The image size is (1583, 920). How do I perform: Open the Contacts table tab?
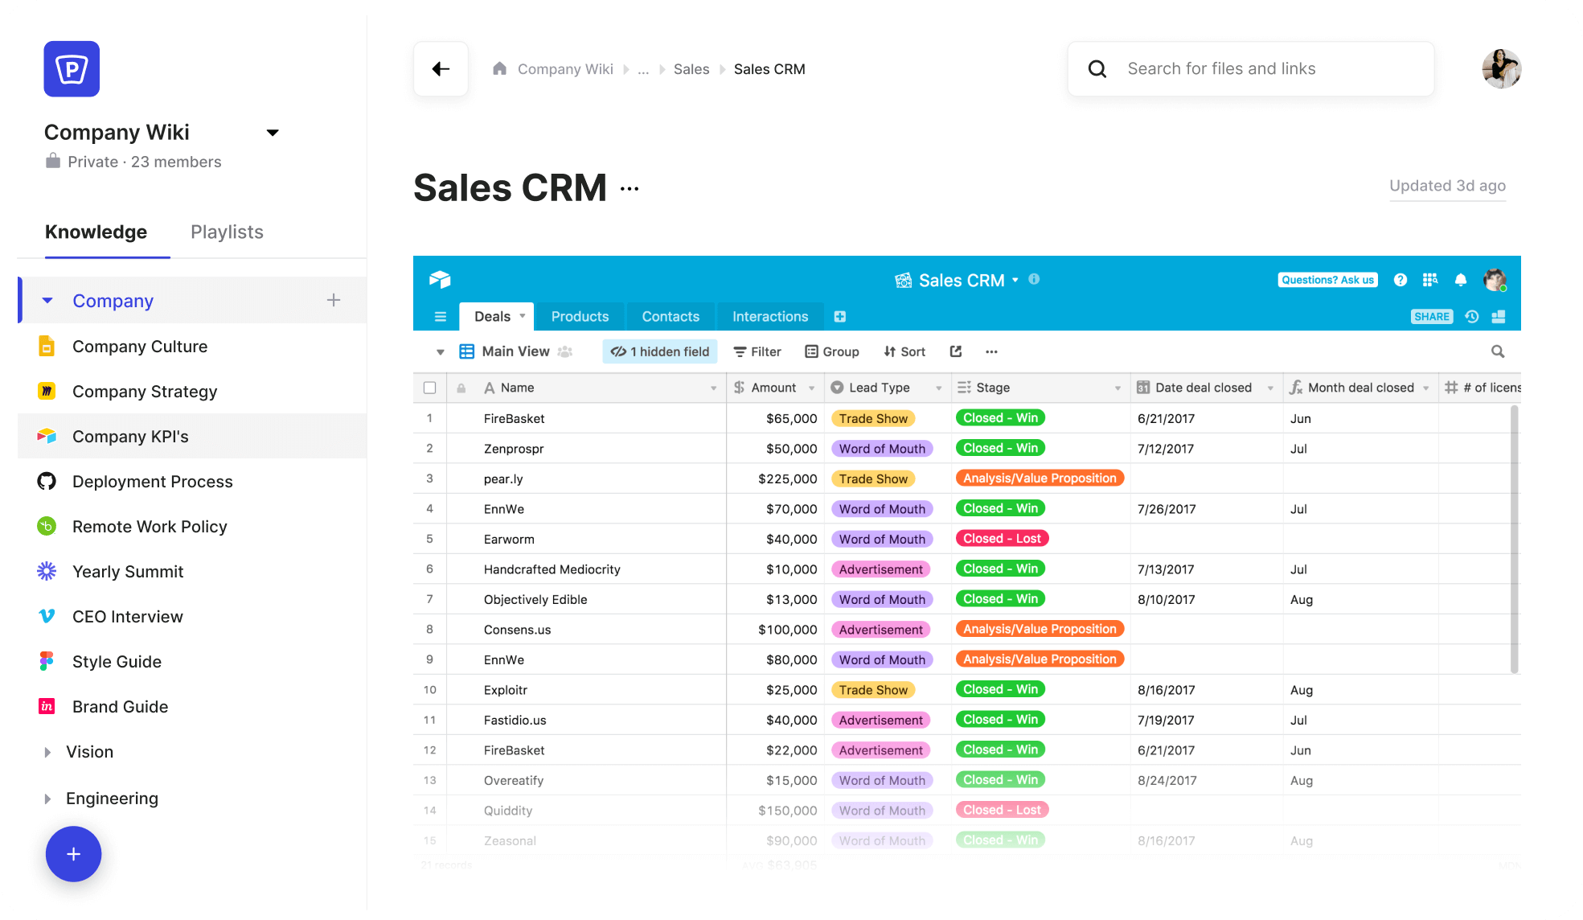tap(671, 317)
